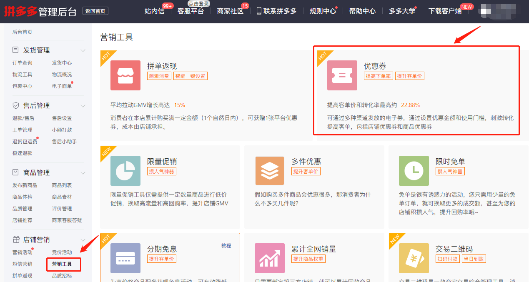Click the blurred user avatar
Viewport: 529px width, 282px height.
click(499, 11)
